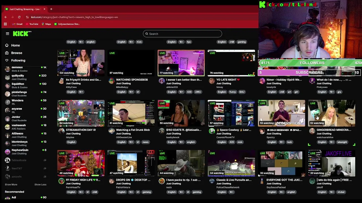Open the Gmail bookmark
This screenshot has width=362, height=203.
tap(18, 24)
